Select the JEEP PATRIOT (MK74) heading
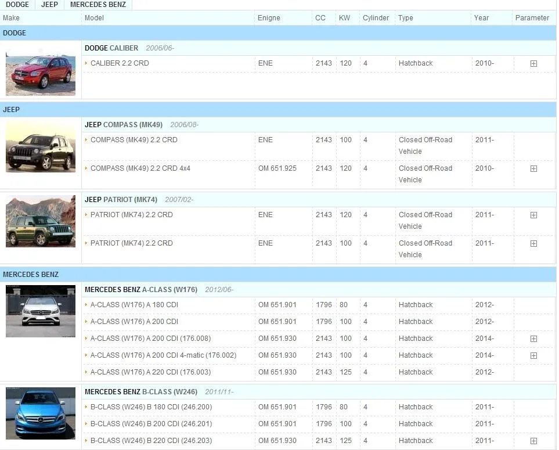Screen dimensions: 559x450 point(121,200)
